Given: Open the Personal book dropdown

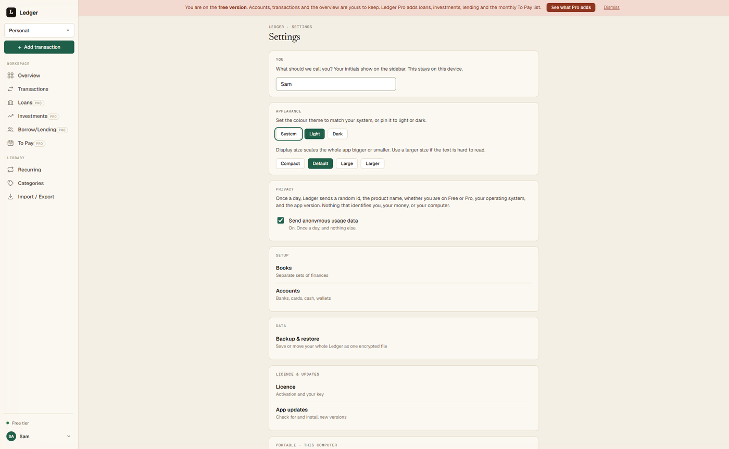Looking at the screenshot, I should point(39,31).
